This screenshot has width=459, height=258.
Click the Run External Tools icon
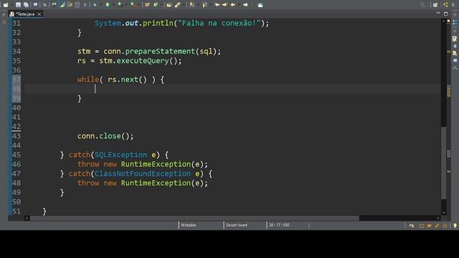click(x=133, y=5)
